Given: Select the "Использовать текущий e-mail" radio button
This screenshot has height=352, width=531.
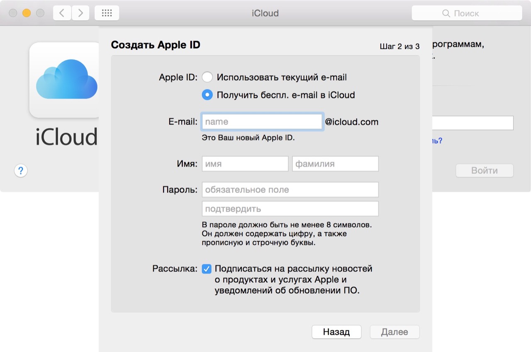Looking at the screenshot, I should pyautogui.click(x=207, y=77).
